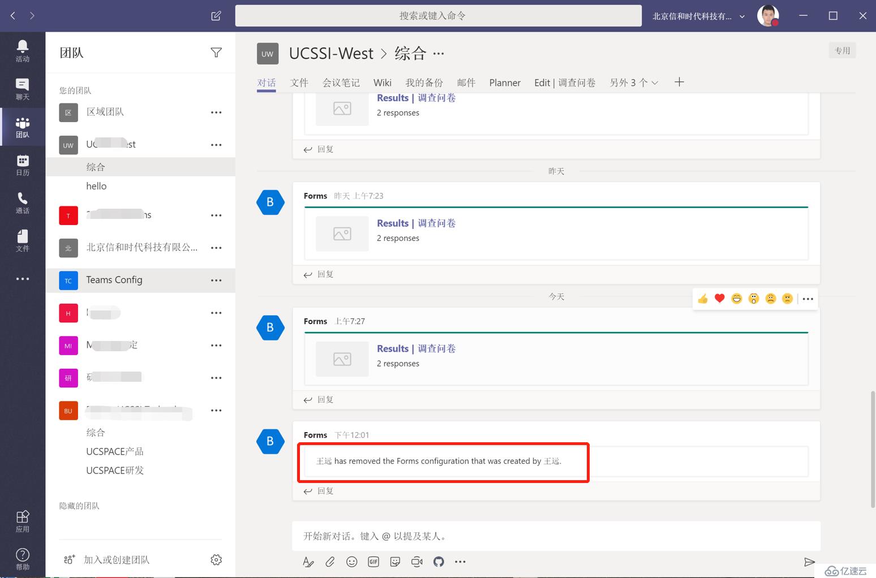Click the Meet now video icon
The height and width of the screenshot is (578, 876).
[x=417, y=562]
